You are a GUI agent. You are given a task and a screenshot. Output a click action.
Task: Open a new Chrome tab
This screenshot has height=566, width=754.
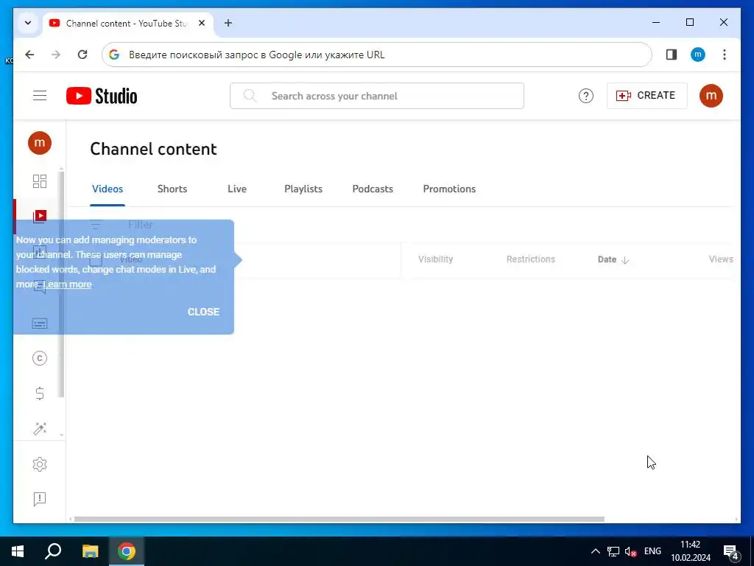click(x=228, y=23)
